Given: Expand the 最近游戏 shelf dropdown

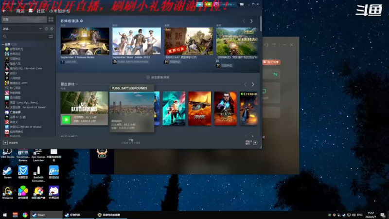Looking at the screenshot, I should click(x=77, y=84).
